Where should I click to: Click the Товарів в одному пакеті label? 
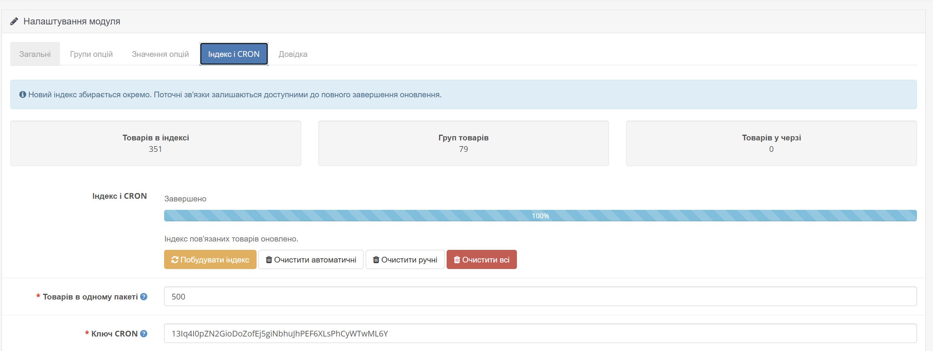coord(90,297)
